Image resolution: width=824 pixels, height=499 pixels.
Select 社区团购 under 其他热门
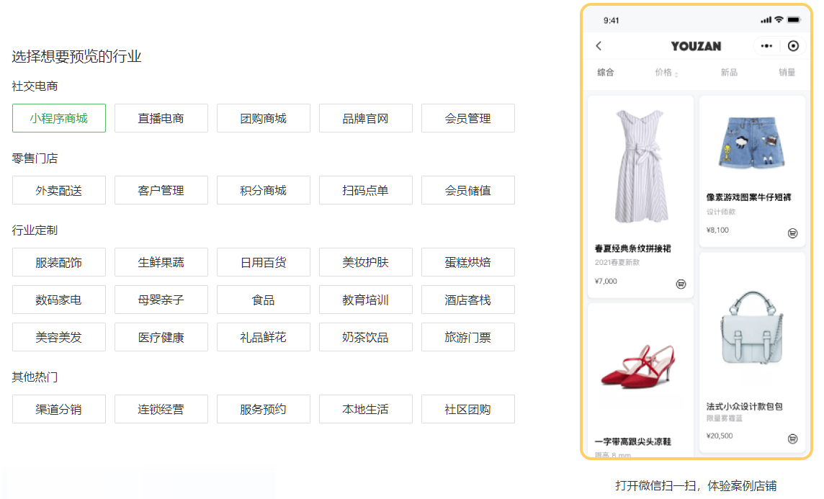coord(468,409)
